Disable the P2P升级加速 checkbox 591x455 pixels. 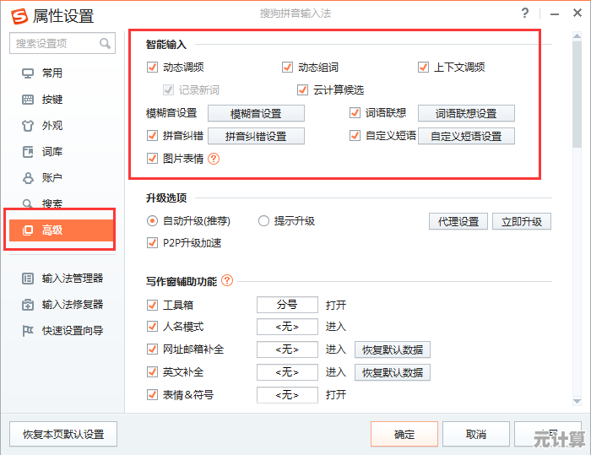point(153,243)
